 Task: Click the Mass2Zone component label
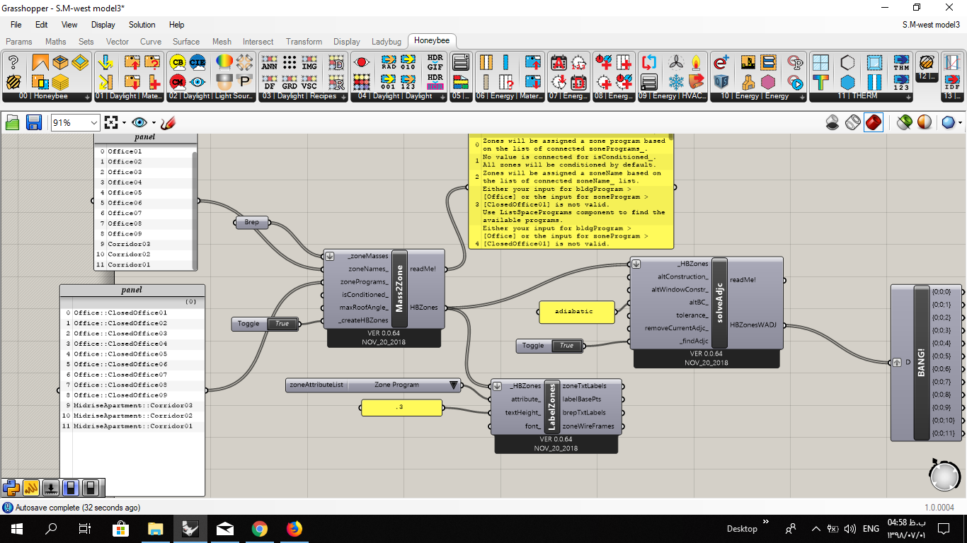point(399,289)
